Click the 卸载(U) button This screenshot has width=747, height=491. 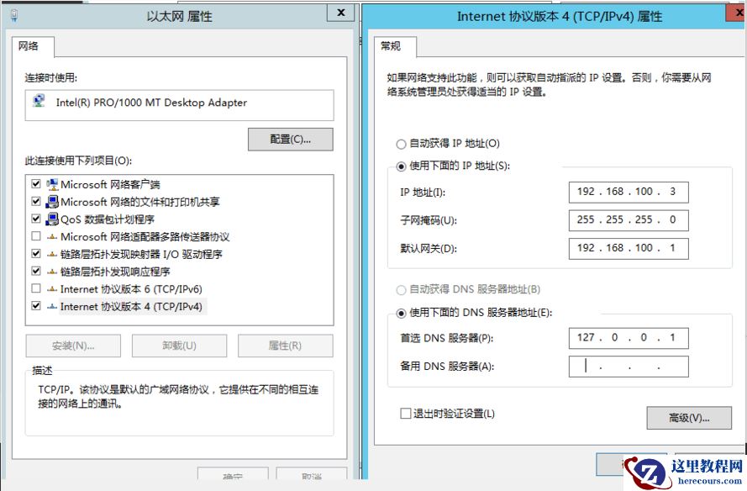tap(179, 346)
